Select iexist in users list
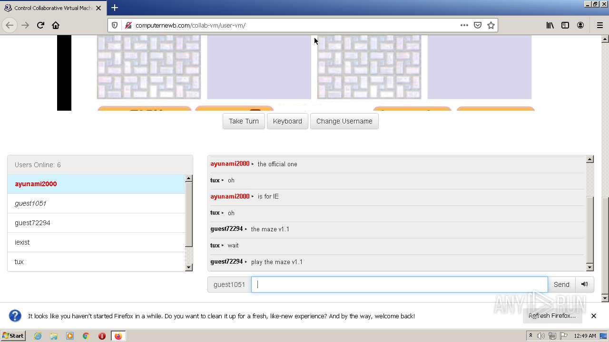Viewport: 609px width, 342px height. (x=96, y=242)
